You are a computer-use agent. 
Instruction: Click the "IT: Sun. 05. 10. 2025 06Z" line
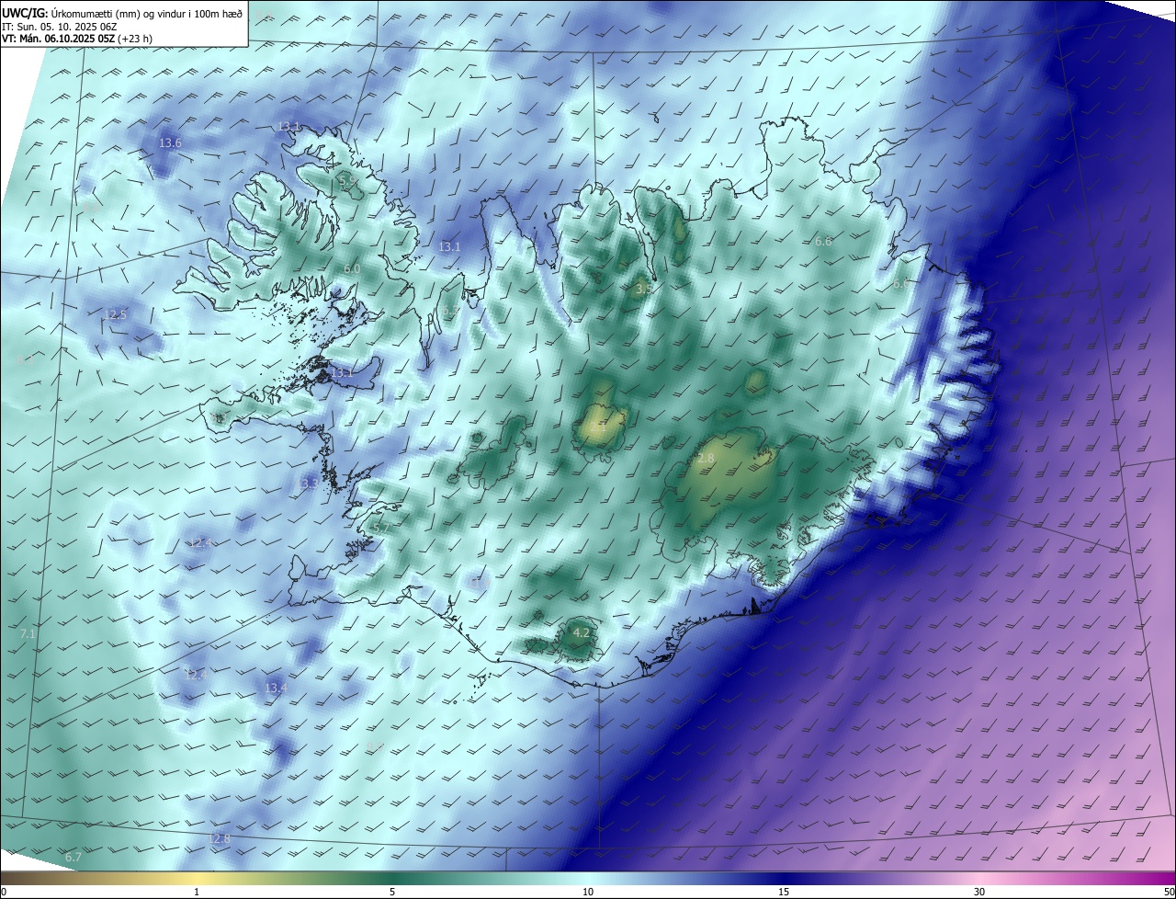pos(60,27)
